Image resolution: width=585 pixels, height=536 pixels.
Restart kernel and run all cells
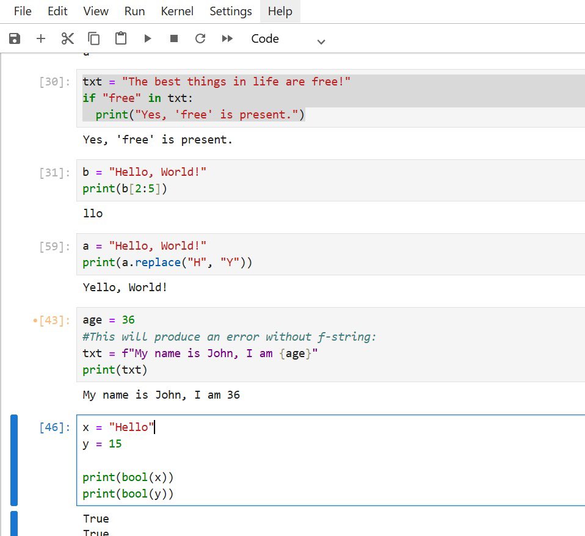tap(227, 38)
